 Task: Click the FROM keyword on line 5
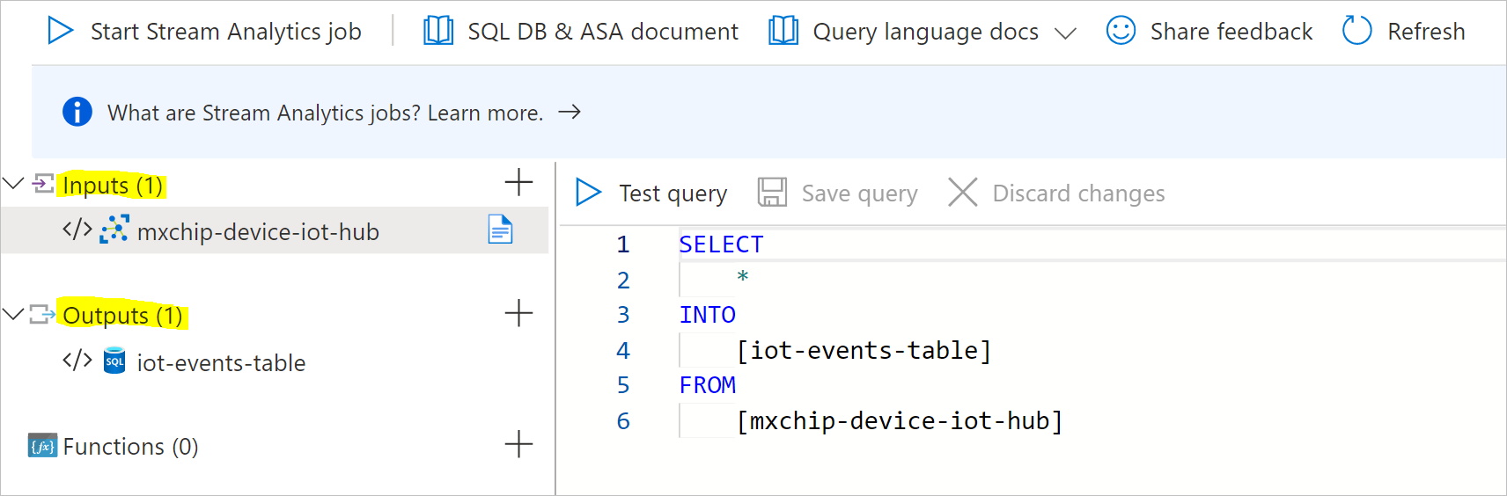(707, 385)
